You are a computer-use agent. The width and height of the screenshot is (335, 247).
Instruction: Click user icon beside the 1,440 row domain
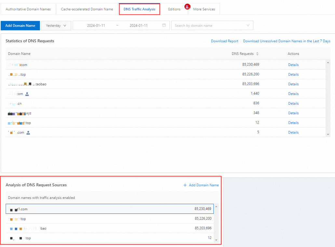(27, 94)
